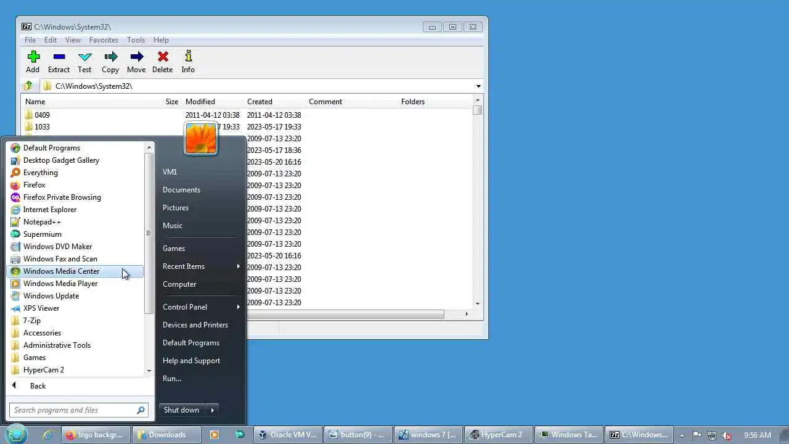This screenshot has width=789, height=444.
Task: Open the Pictures link
Action: [176, 208]
